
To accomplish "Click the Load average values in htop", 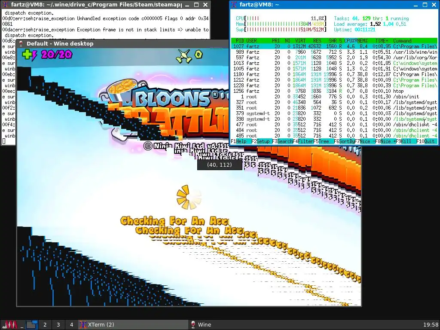I will [x=388, y=24].
